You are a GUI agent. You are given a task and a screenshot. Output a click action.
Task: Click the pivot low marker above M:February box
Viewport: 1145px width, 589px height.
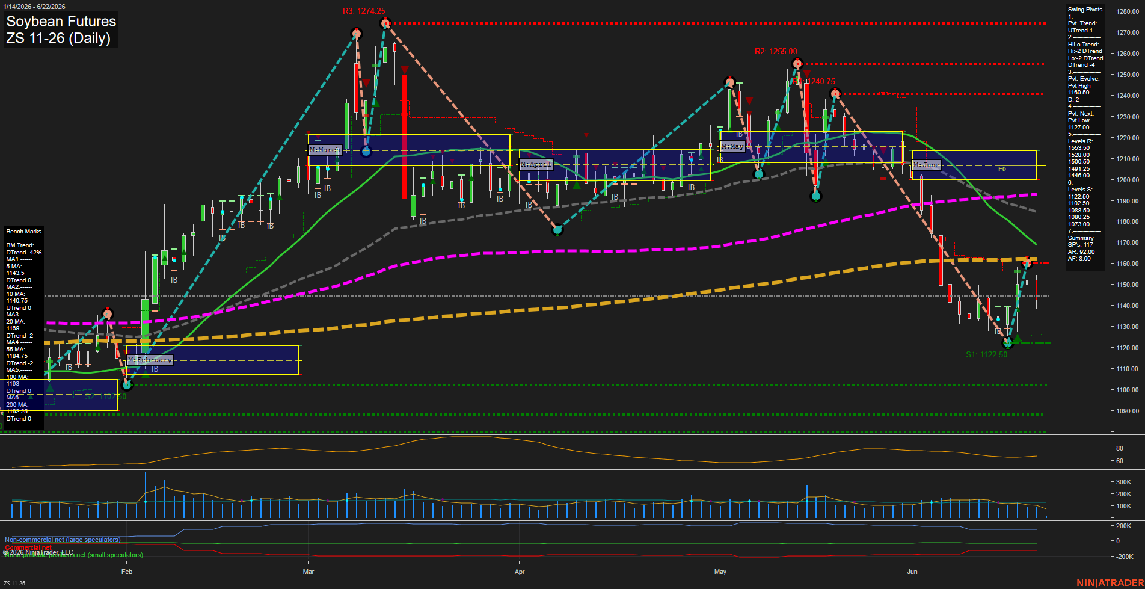pos(127,385)
